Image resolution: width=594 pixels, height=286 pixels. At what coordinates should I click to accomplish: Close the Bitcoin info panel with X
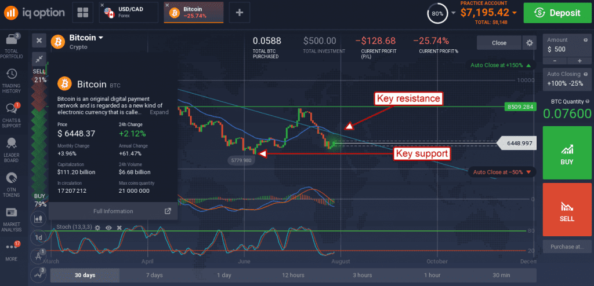click(x=39, y=41)
